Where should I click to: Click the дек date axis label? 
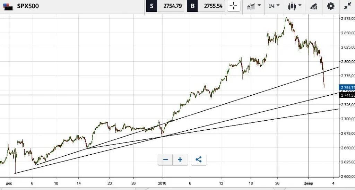tap(9, 183)
